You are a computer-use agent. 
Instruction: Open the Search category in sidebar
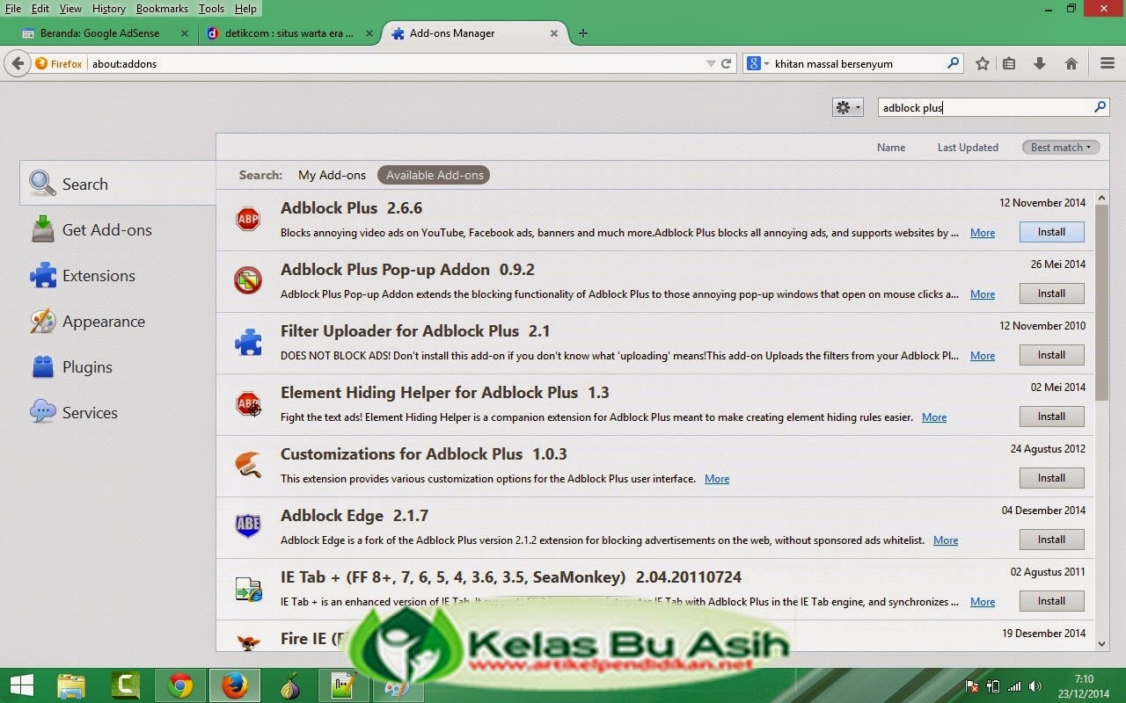pyautogui.click(x=118, y=185)
